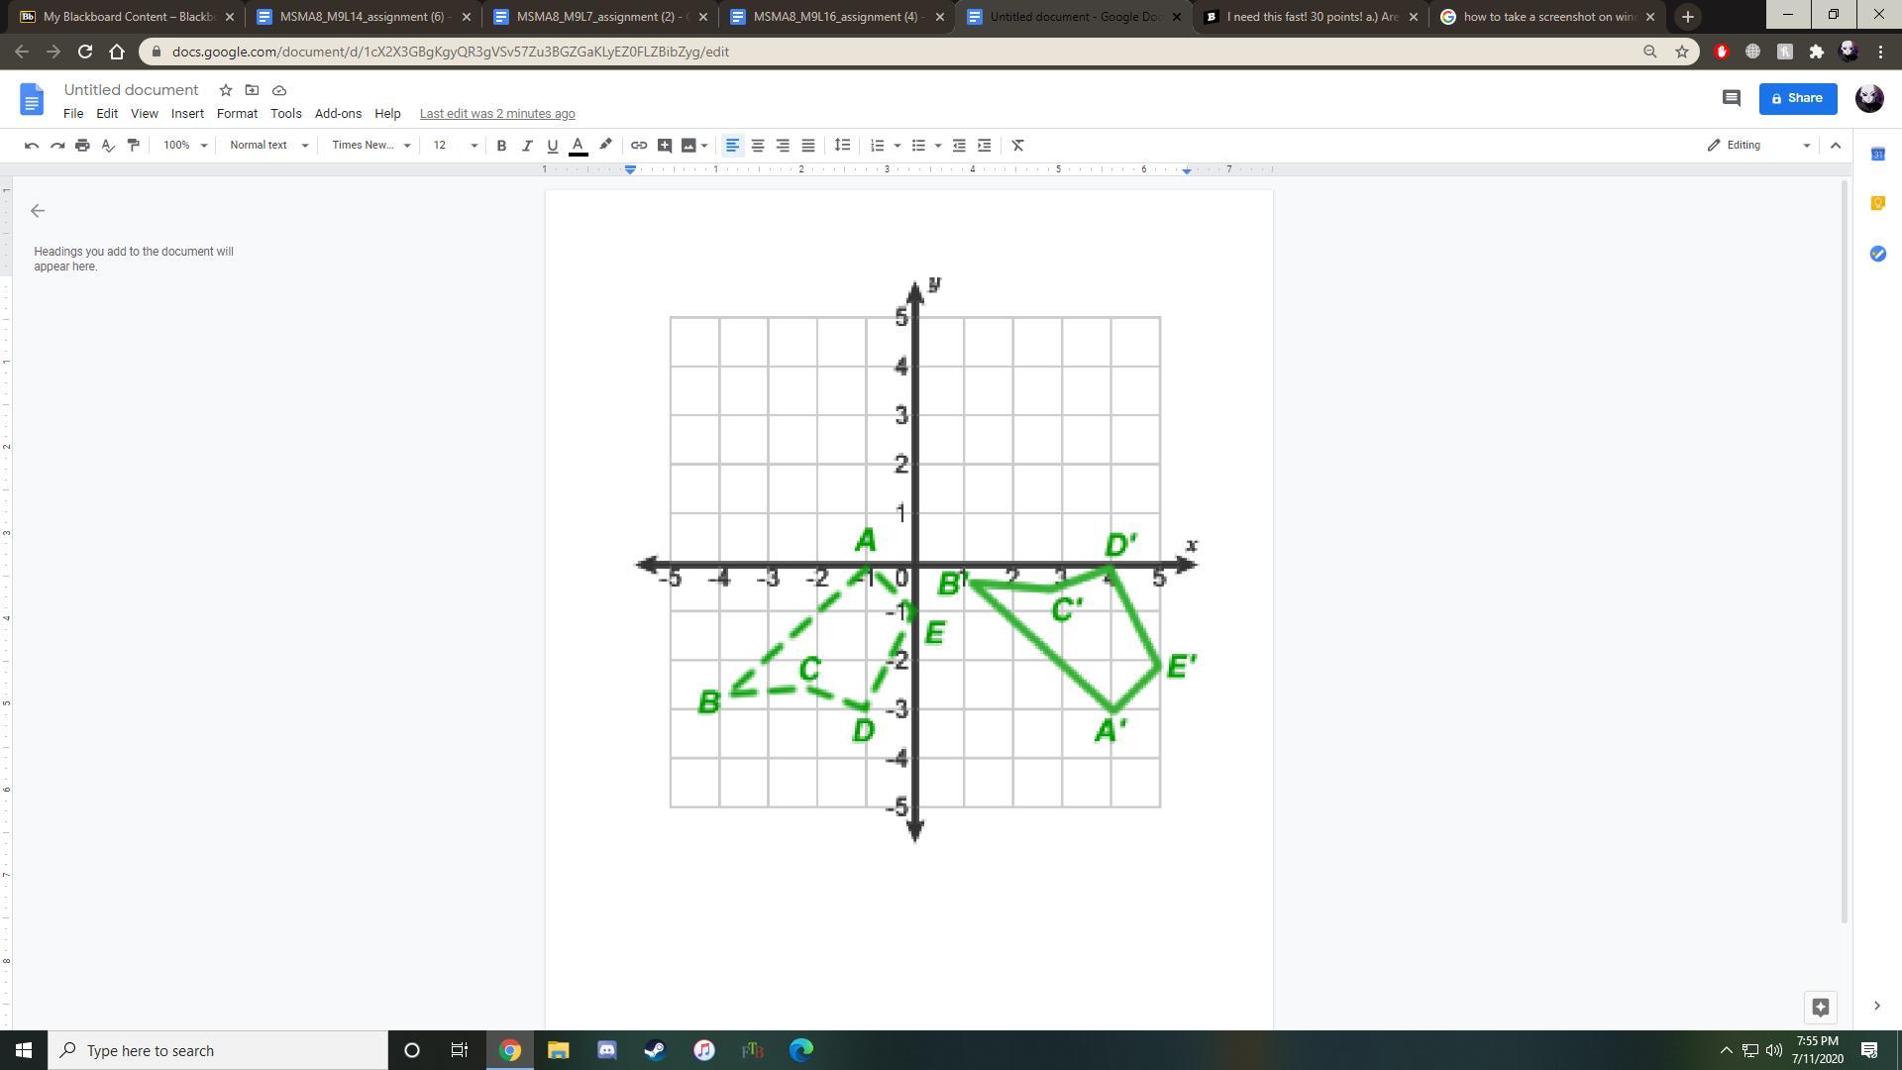
Task: Switch to MSMA8_M9L7_assignment tab
Action: (600, 17)
